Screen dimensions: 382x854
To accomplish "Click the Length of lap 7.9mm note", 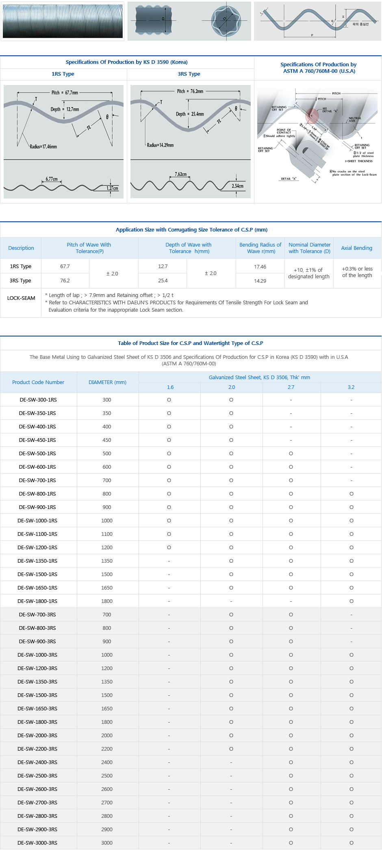I will tap(109, 295).
